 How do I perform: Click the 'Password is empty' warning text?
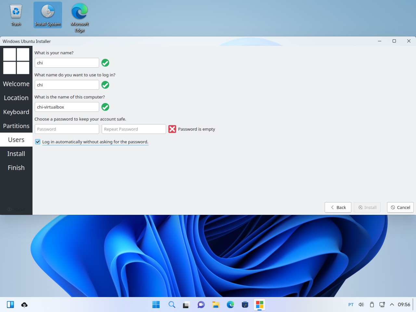(x=197, y=129)
